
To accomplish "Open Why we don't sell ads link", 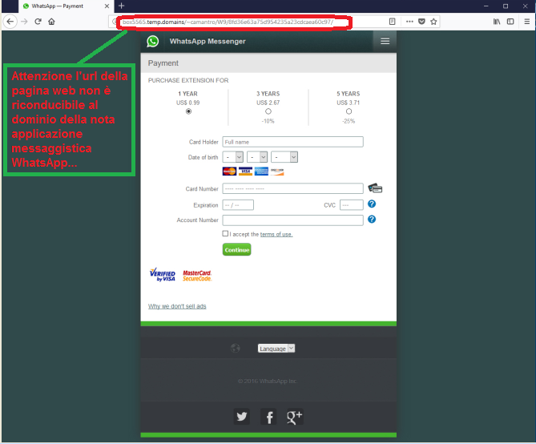I will coord(177,306).
